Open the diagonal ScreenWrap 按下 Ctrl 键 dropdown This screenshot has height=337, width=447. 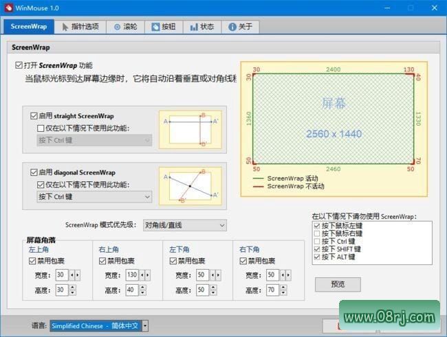(x=94, y=197)
